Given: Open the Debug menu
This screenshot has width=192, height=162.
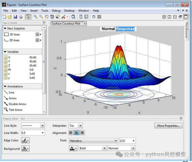Looking at the screenshot, I should click(56, 11).
